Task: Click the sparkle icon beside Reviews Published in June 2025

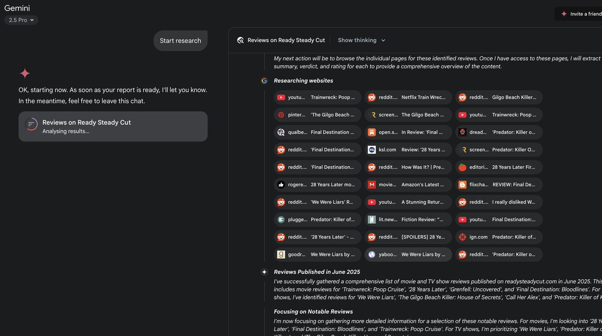Action: pos(264,272)
